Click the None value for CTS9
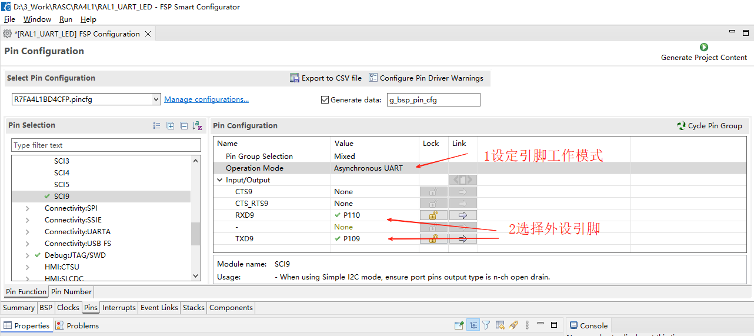The height and width of the screenshot is (336, 754). [x=343, y=191]
